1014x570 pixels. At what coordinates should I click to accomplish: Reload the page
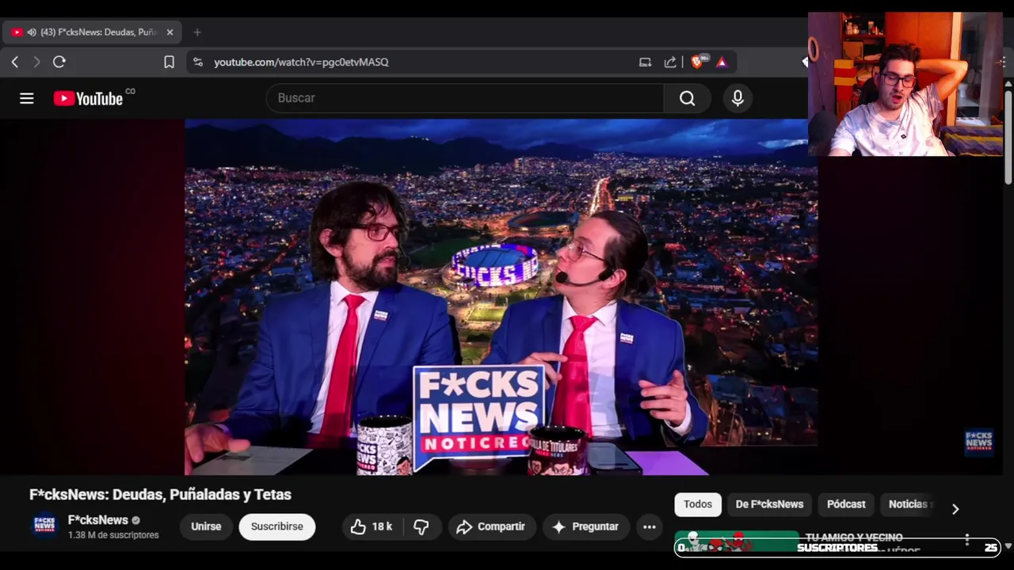pos(59,62)
